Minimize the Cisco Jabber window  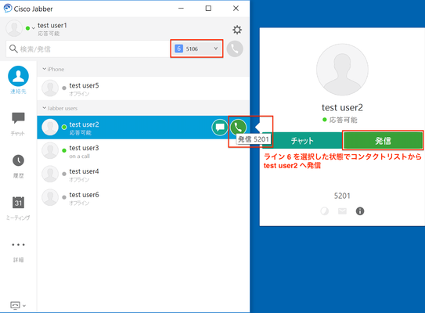click(181, 9)
